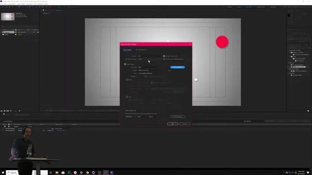Open the Depth dropdown
312x175 pixels.
148,70
